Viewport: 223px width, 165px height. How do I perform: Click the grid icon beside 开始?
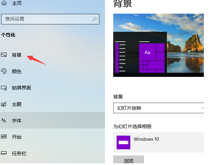[x=4, y=137]
